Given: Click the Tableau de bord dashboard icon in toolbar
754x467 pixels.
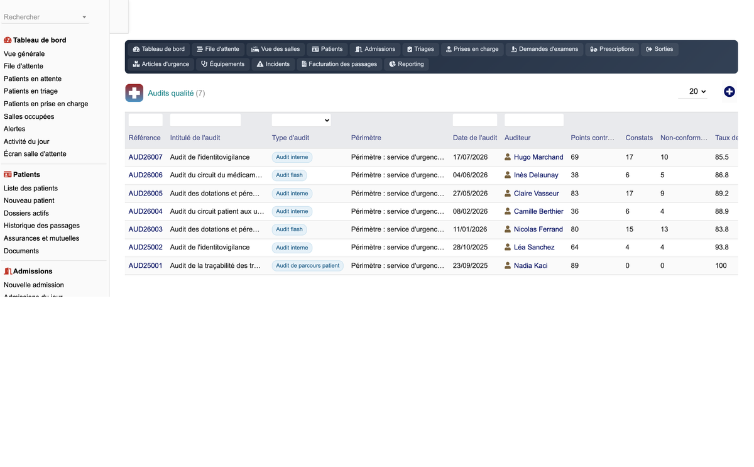Looking at the screenshot, I should pos(136,49).
